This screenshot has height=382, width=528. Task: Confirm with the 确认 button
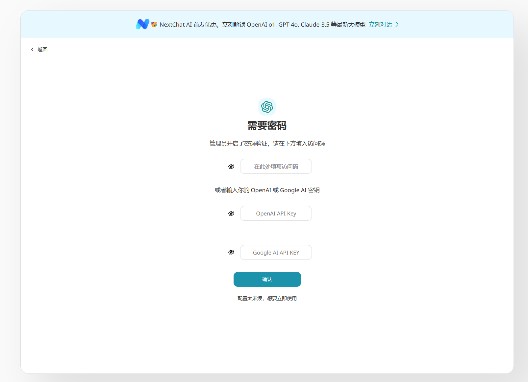[x=267, y=279]
